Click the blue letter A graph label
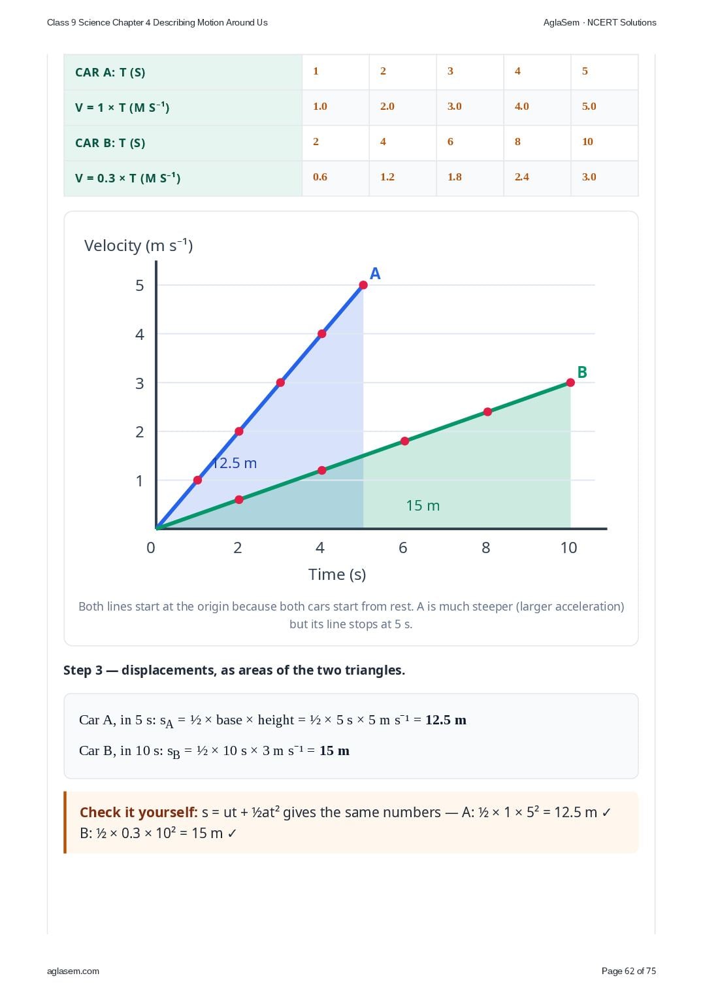703x995 pixels. [x=375, y=274]
